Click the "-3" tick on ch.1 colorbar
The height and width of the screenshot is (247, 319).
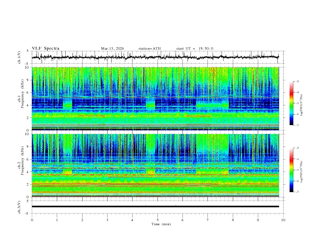(x=297, y=81)
